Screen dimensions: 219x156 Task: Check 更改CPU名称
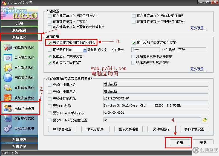(x=50, y=106)
